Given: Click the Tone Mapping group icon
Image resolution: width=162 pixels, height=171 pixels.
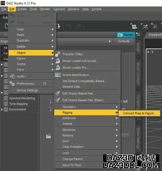Looking at the screenshot, I should [x=6, y=104].
